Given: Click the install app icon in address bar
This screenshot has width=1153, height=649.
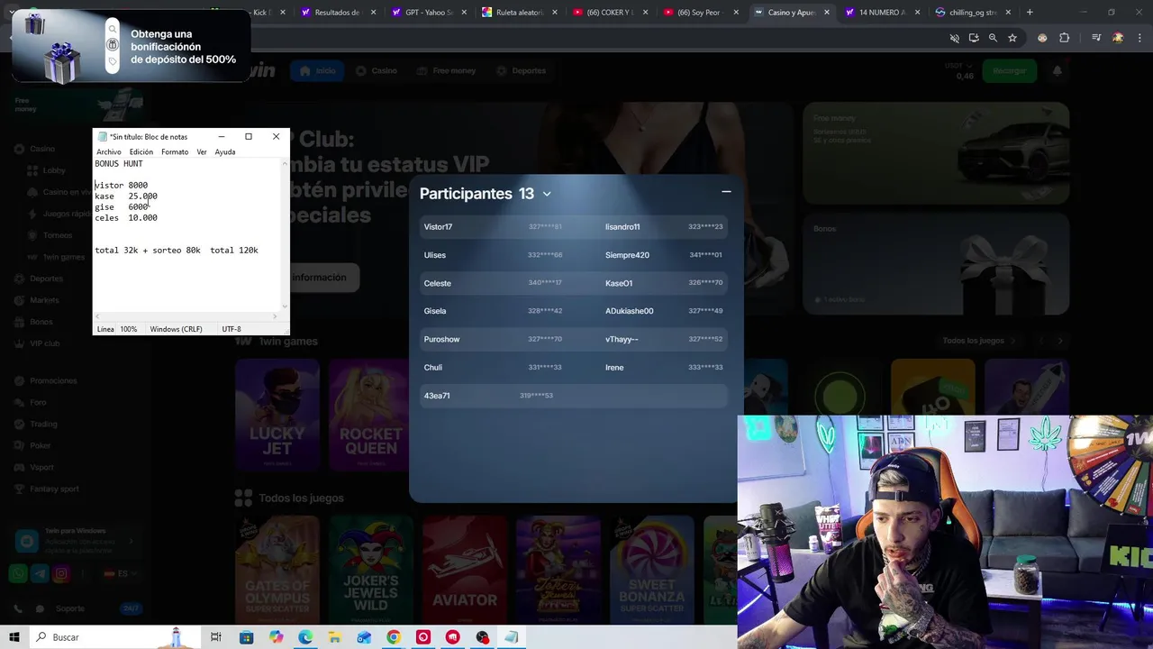Looking at the screenshot, I should point(974,38).
